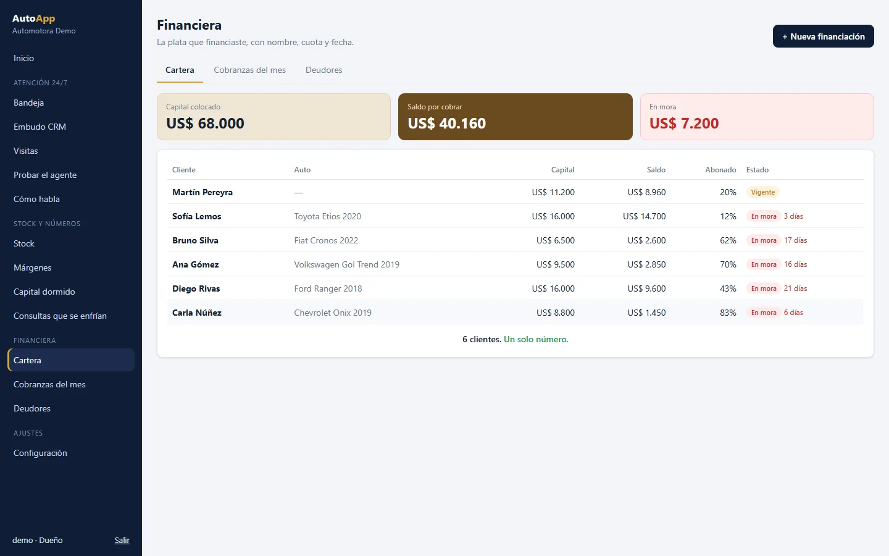This screenshot has width=889, height=556.
Task: Open Consultas que se enfrían
Action: pos(71,316)
